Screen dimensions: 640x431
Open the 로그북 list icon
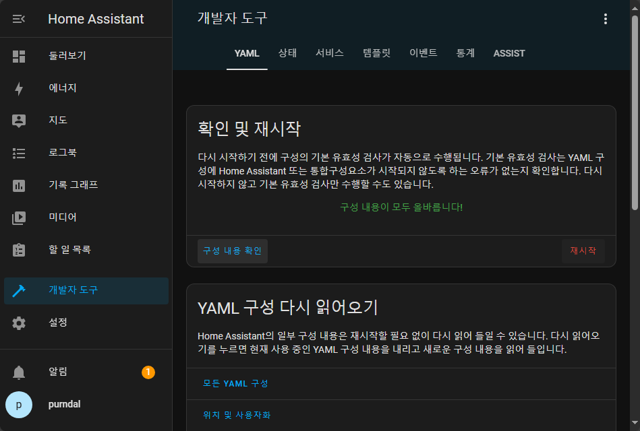19,154
